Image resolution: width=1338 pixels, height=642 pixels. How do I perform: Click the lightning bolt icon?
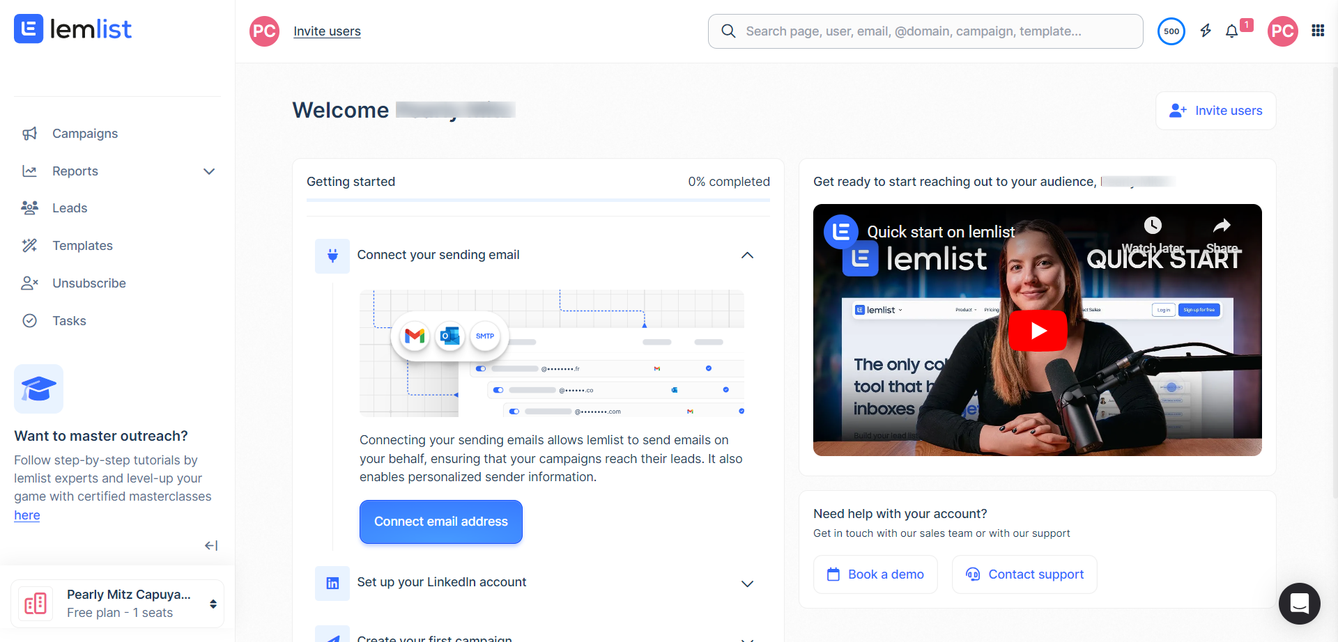(1206, 31)
